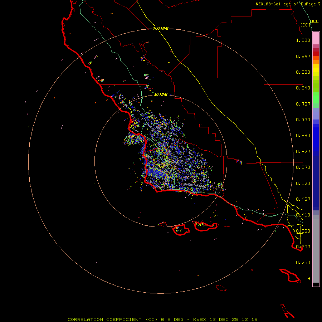Pick the orange segment of the color bar
Screen dimensions: 322x322
tap(316, 62)
